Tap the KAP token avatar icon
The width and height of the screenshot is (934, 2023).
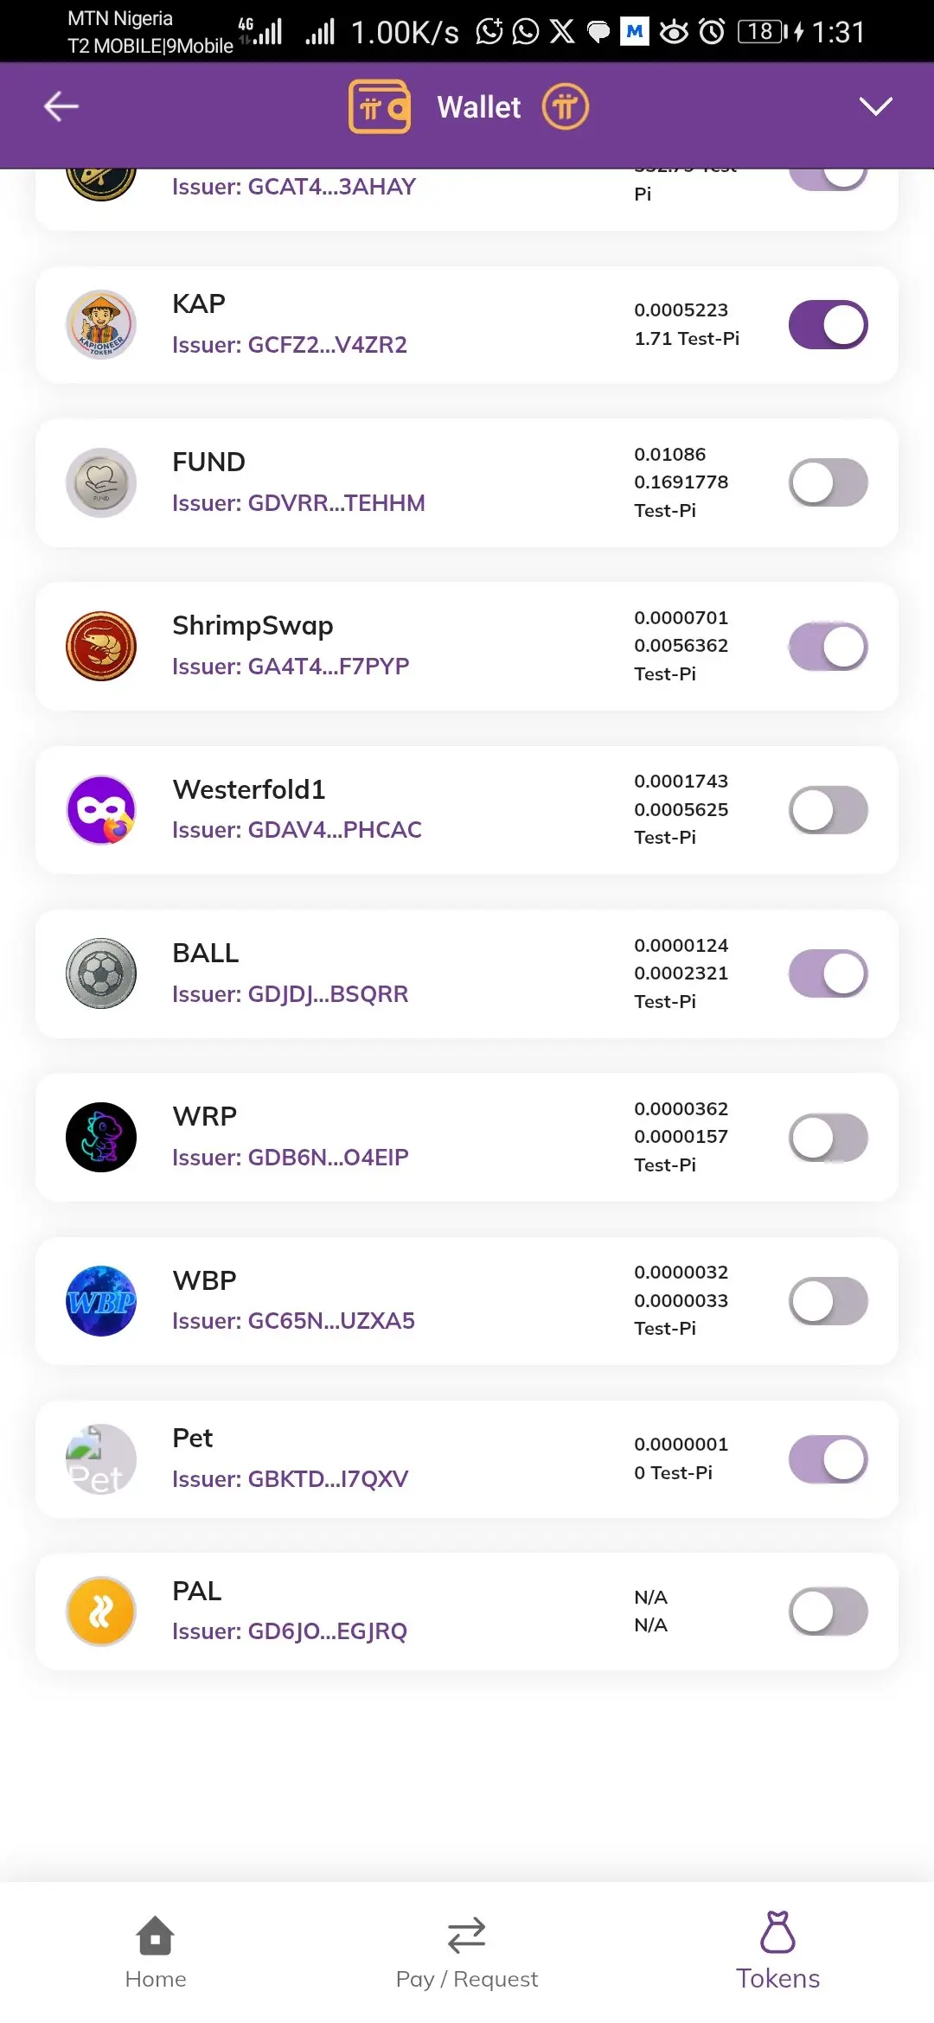(101, 324)
